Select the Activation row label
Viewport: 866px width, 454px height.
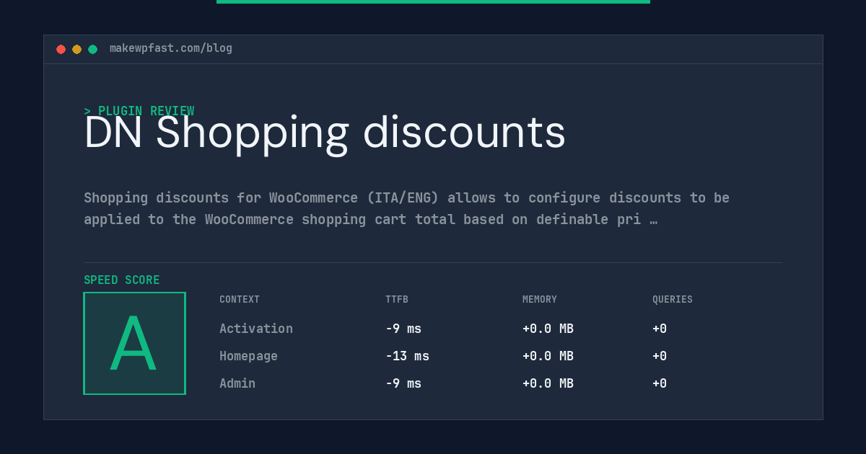point(256,329)
